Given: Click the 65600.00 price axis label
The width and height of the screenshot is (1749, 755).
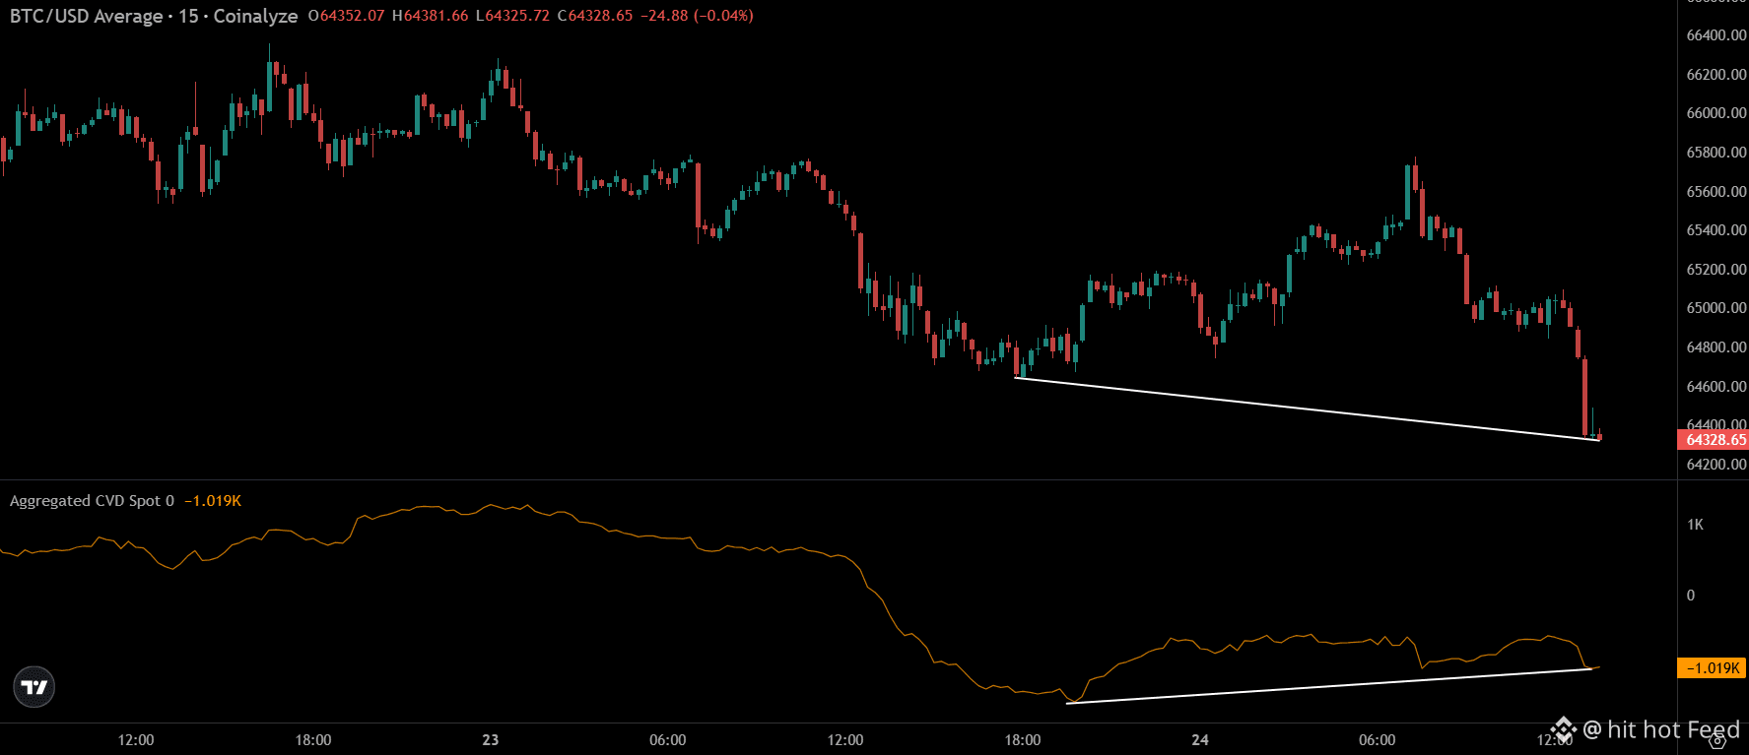Looking at the screenshot, I should point(1716,192).
